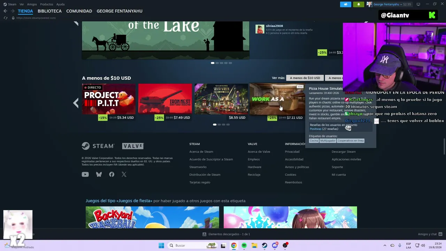Open the Iron Nest game capsule
Image resolution: width=446 pixels, height=251 pixels.
165,99
